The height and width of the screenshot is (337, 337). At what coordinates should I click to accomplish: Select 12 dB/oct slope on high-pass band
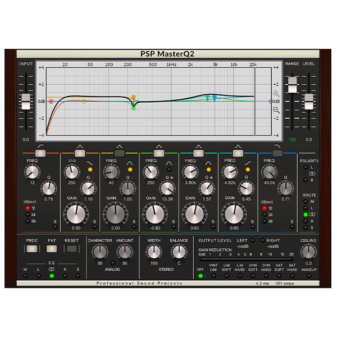click(28, 208)
